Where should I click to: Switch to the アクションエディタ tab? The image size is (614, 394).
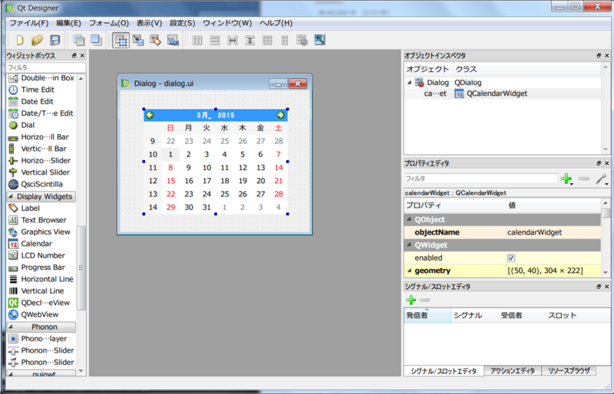point(512,370)
